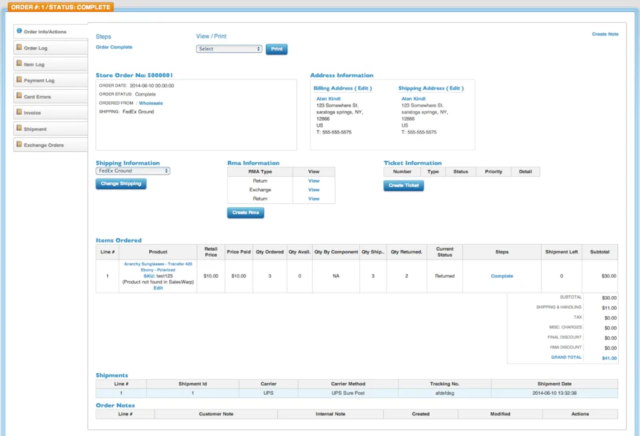The width and height of the screenshot is (640, 436).
Task: Switch to the Item Log tab
Action: pyautogui.click(x=51, y=64)
